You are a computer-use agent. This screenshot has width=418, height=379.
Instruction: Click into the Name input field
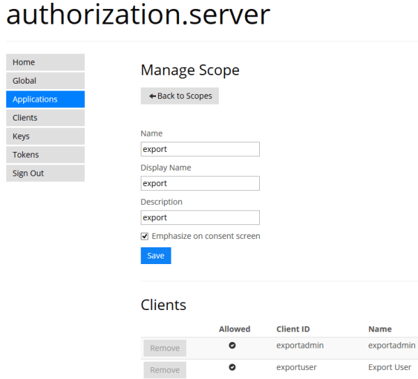pyautogui.click(x=200, y=149)
